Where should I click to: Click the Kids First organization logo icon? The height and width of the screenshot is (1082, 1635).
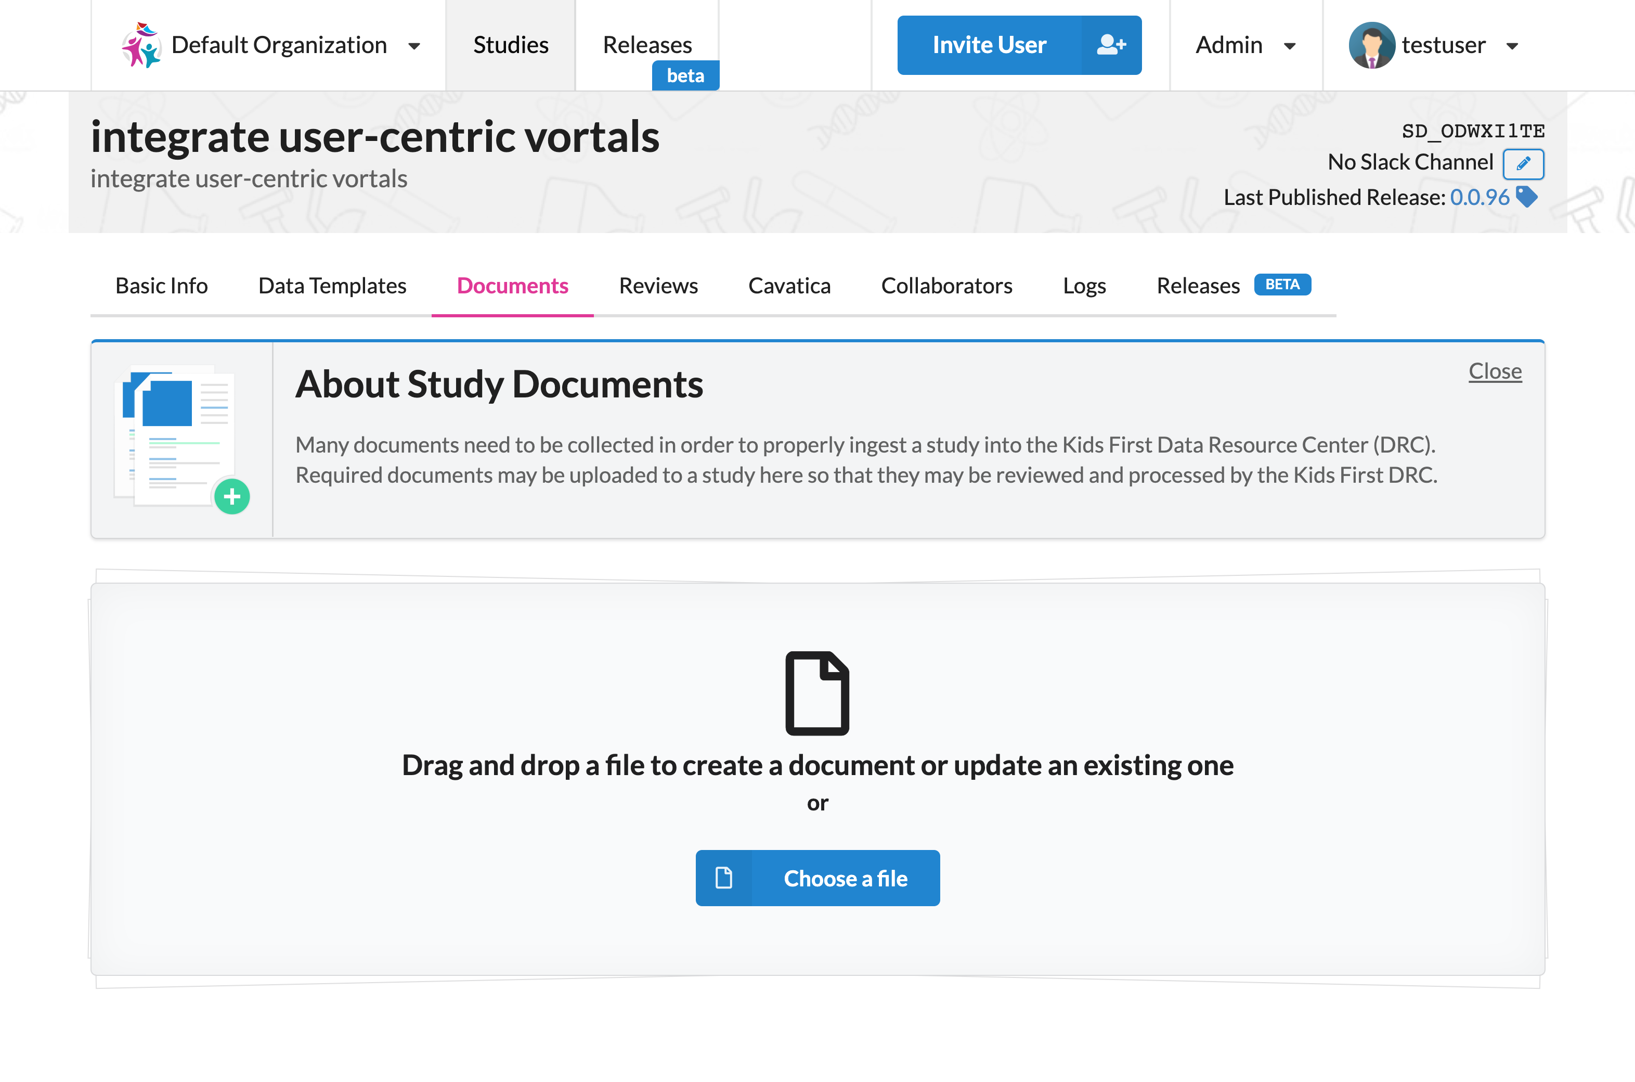141,46
